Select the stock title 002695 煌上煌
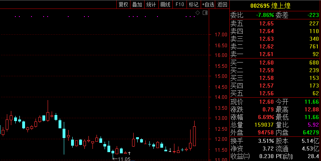This screenshot has height=161, width=321. coord(271,6)
